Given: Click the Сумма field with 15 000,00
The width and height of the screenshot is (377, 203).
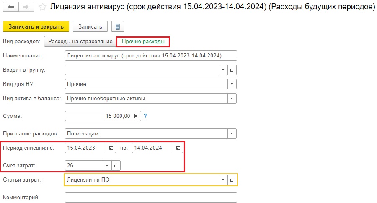Looking at the screenshot, I should [x=98, y=116].
